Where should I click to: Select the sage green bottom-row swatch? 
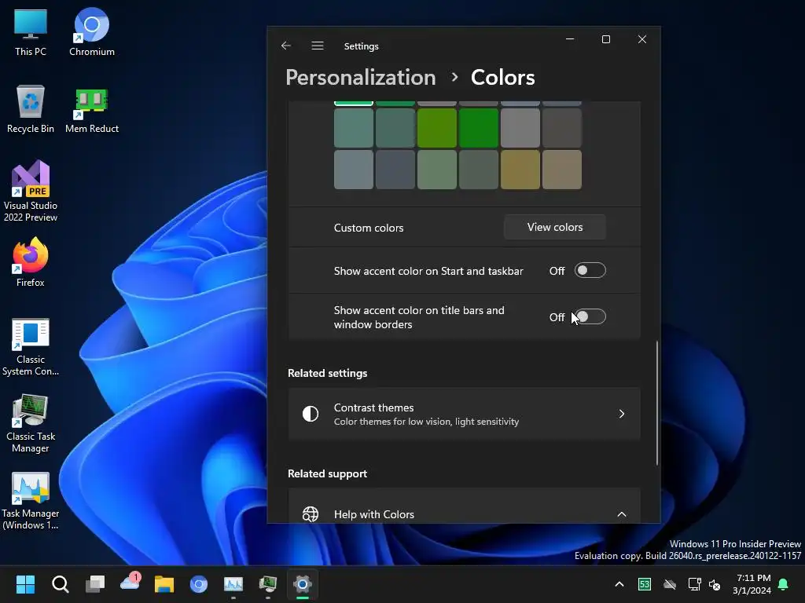point(437,170)
